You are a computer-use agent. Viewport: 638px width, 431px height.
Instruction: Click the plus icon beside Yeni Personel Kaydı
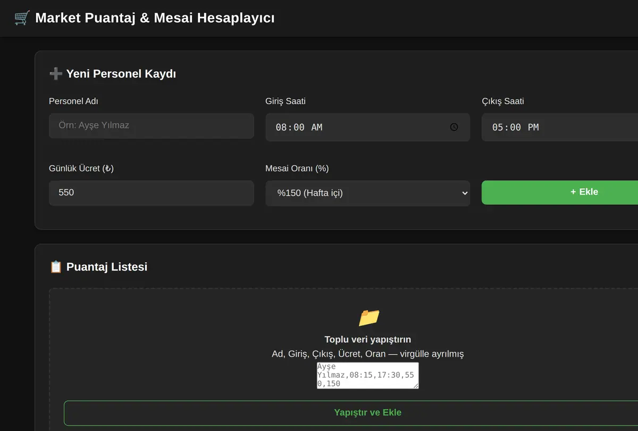click(55, 74)
